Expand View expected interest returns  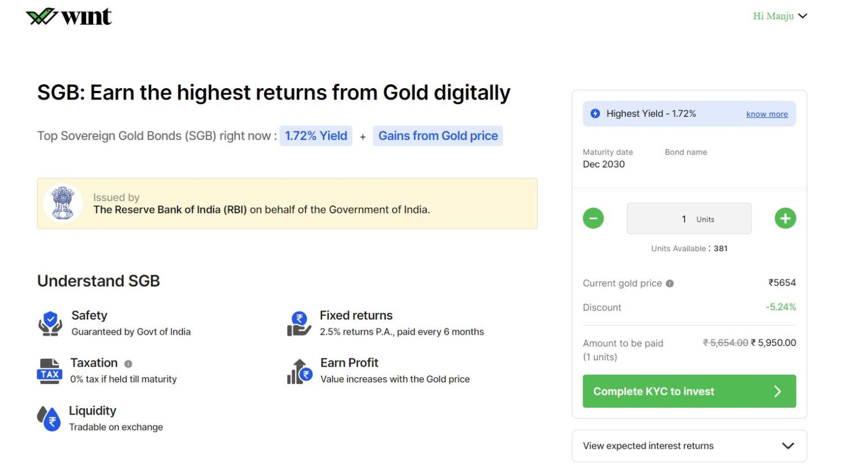(x=689, y=445)
